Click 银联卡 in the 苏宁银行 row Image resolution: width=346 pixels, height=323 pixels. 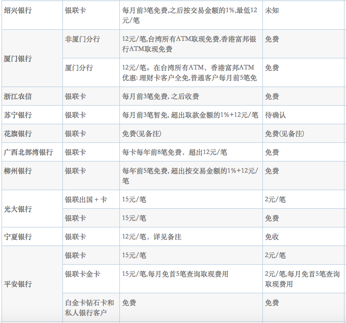point(75,115)
